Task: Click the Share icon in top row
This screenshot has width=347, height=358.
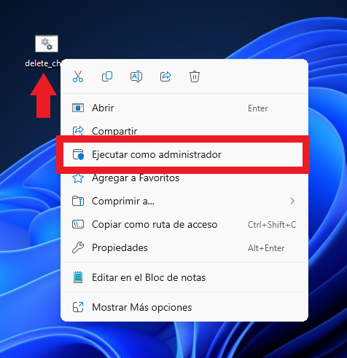Action: [165, 76]
